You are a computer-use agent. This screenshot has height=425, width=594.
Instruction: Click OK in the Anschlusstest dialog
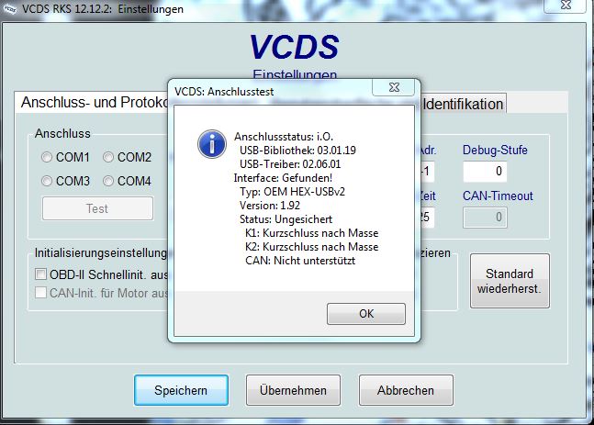[366, 314]
